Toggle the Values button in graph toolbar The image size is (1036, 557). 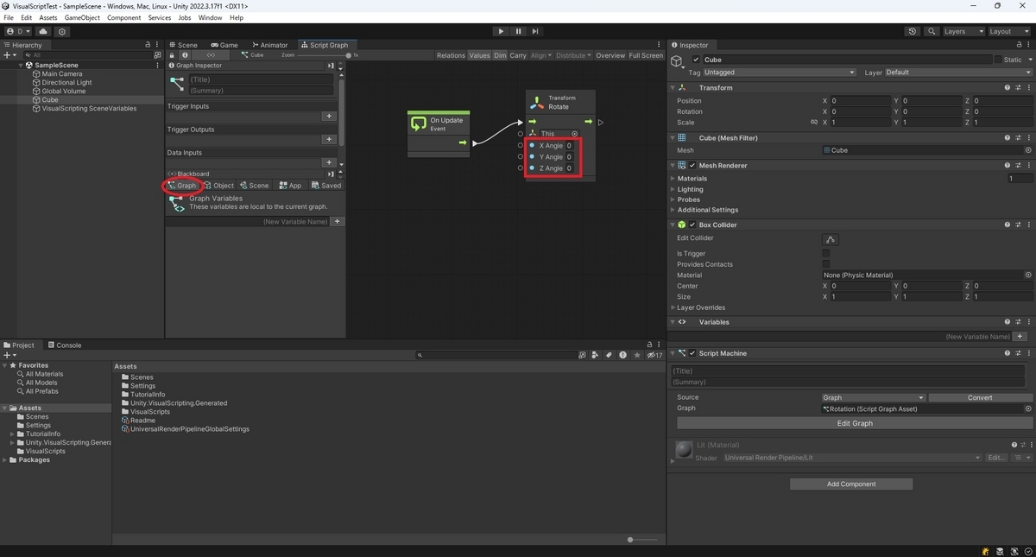pyautogui.click(x=479, y=55)
